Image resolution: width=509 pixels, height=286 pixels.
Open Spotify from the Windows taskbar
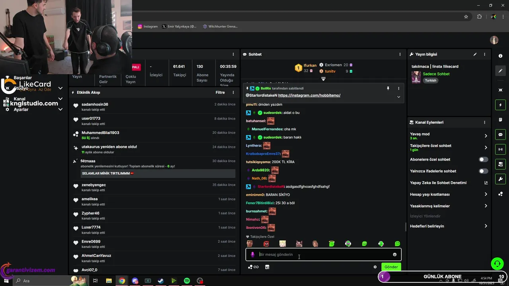click(x=187, y=280)
